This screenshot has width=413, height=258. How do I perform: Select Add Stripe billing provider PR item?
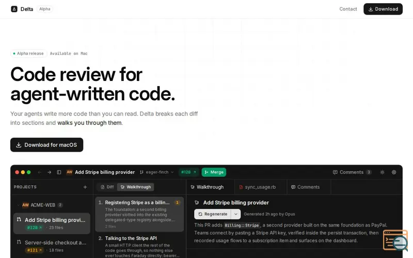[x=52, y=223]
